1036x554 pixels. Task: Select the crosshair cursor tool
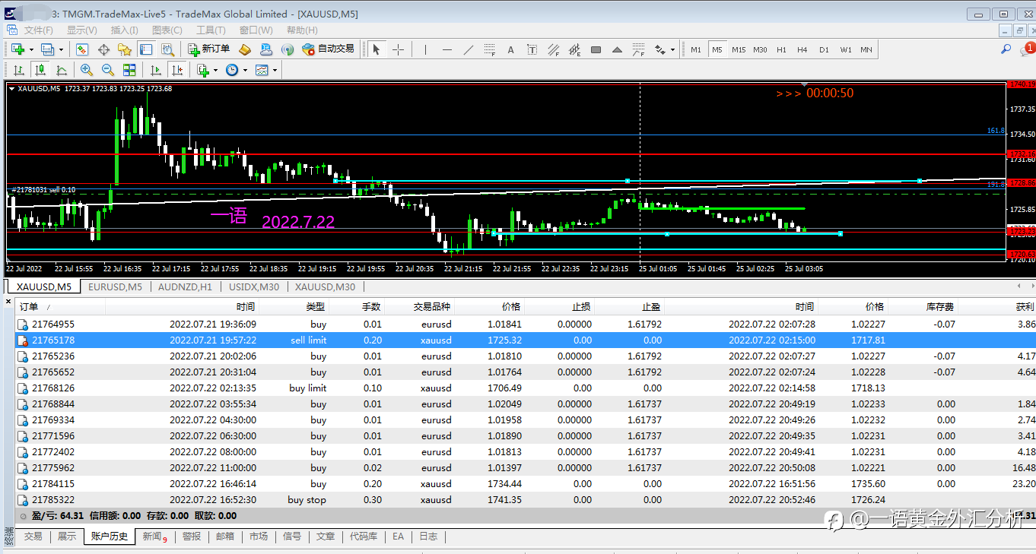(x=398, y=50)
